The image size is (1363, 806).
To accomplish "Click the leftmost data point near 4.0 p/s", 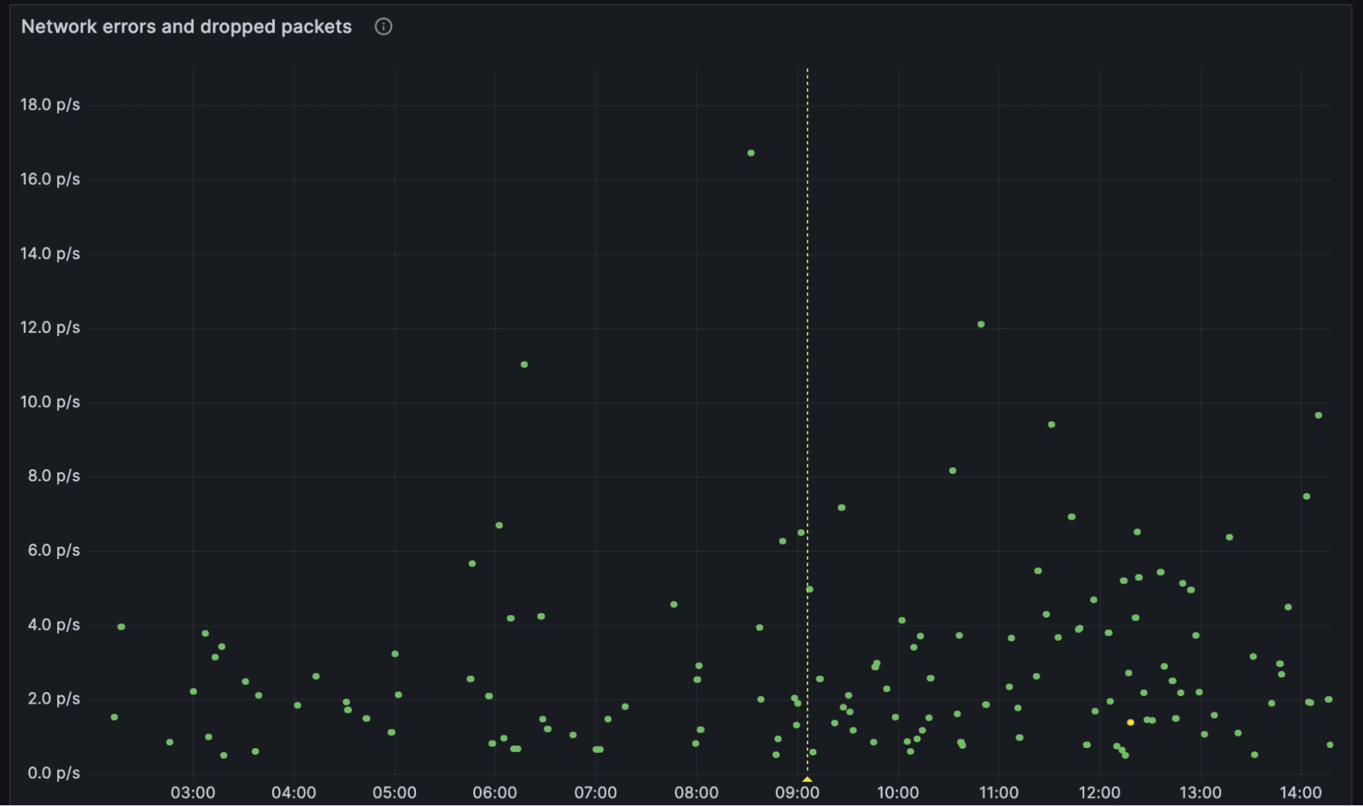I will click(x=121, y=625).
